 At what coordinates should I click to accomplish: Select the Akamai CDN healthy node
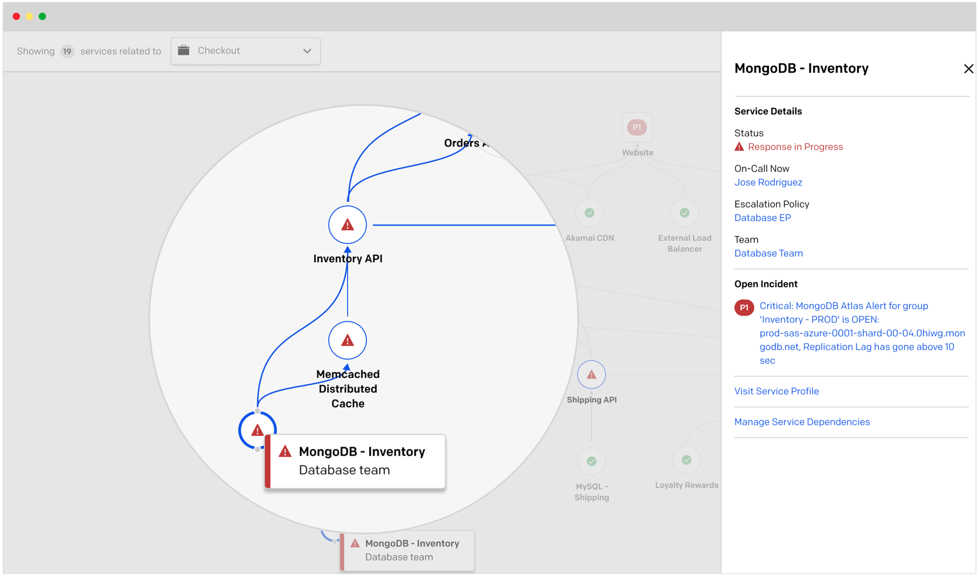point(589,213)
